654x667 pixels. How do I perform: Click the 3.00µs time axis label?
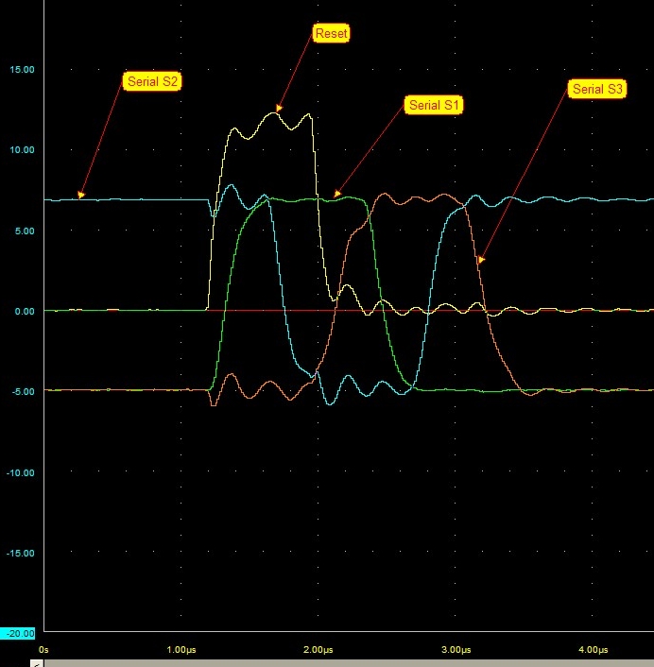coord(456,650)
